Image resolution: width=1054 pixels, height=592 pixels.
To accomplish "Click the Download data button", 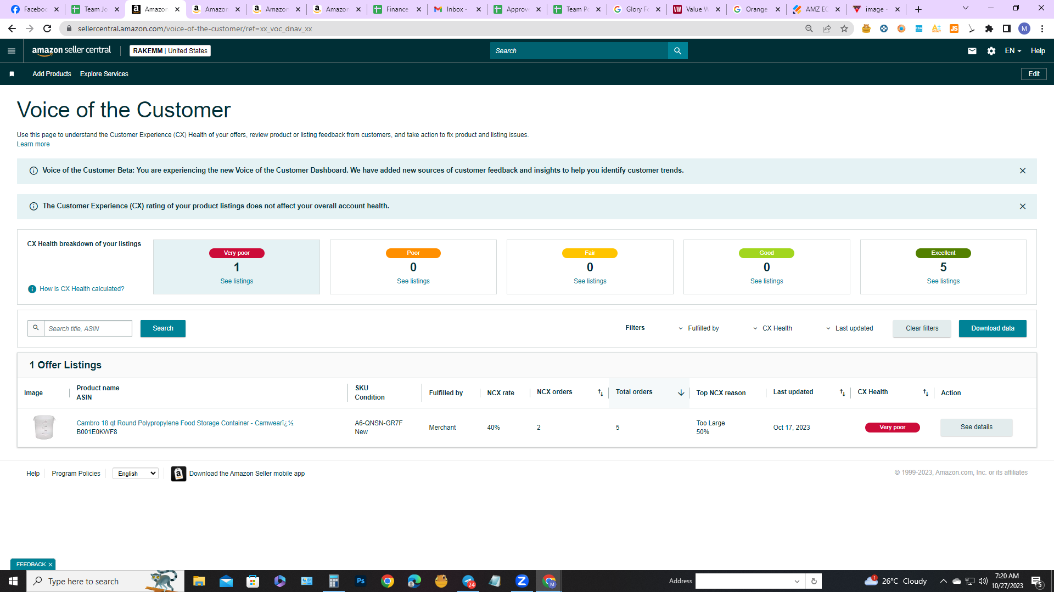I will (993, 328).
